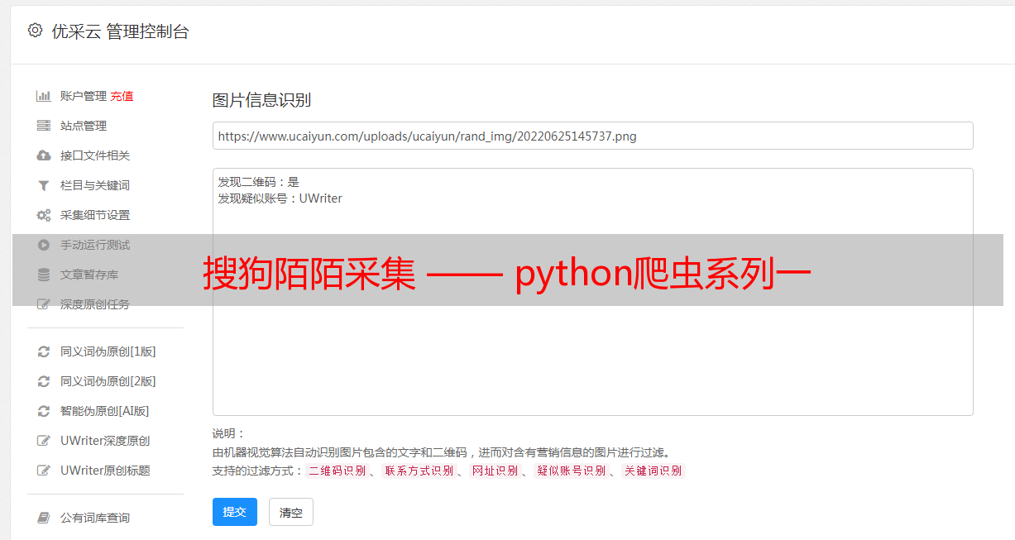Screen dimensions: 1015x540
Task: Click the edit icon for UWriter原创标题
Action: (44, 471)
